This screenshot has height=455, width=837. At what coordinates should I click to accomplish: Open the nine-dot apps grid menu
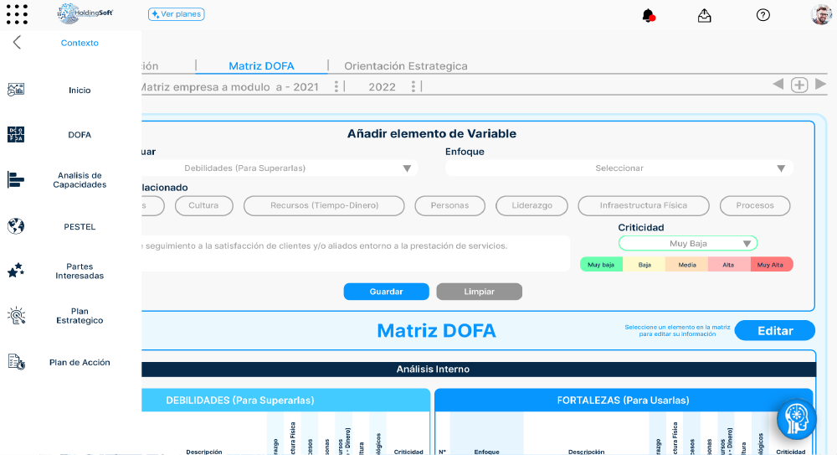[x=17, y=14]
